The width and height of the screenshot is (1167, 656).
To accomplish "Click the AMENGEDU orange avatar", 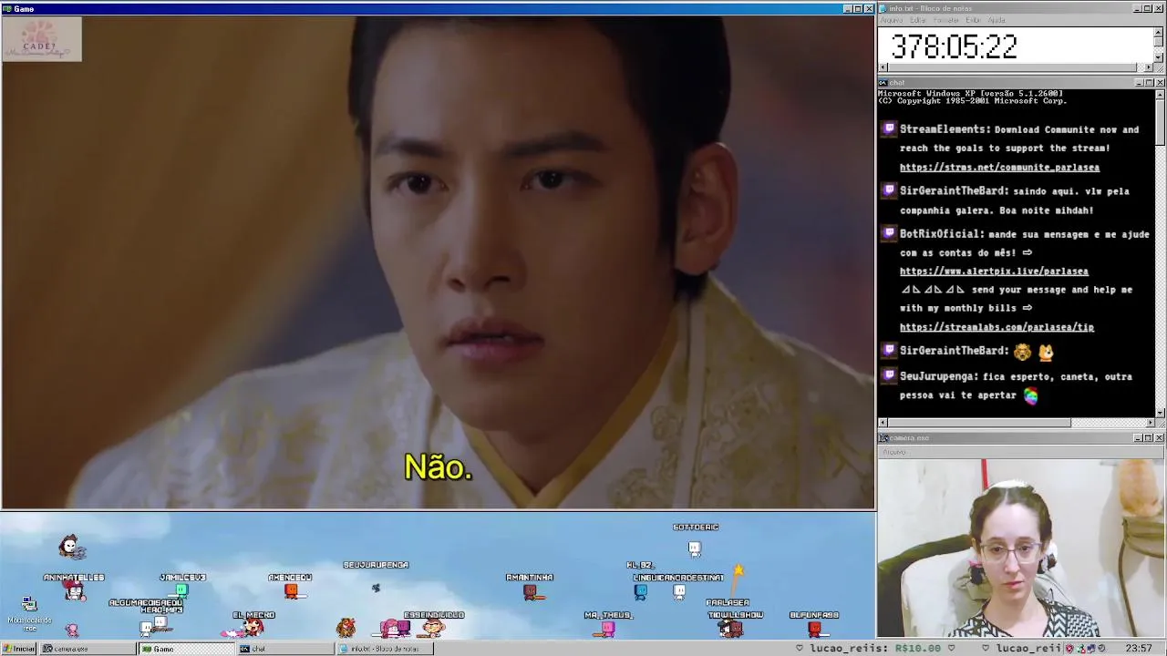I will (x=291, y=590).
